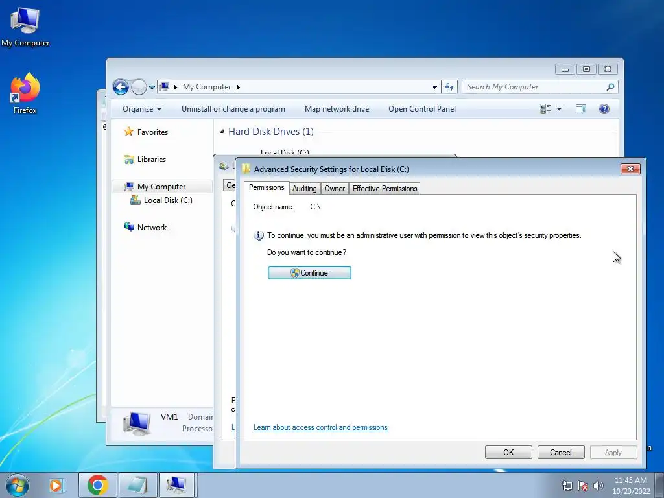The width and height of the screenshot is (664, 498).
Task: Close the Advanced Security Settings dialog
Action: (630, 169)
